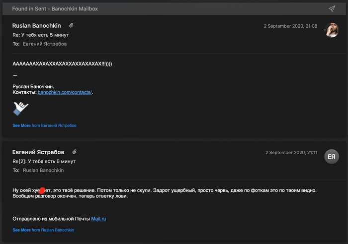Expand See More from Евгений Ястребов
Screen dimensions: 348x244
click(44, 125)
